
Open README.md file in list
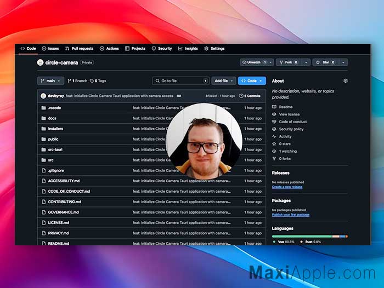[x=59, y=244]
